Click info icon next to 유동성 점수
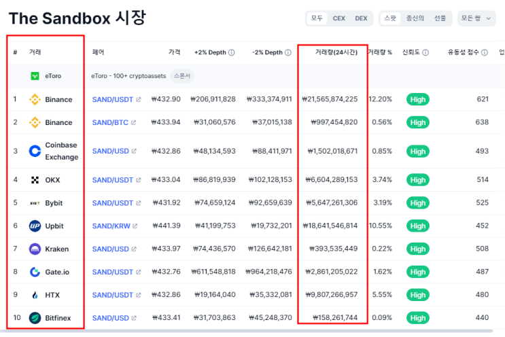 [485, 52]
